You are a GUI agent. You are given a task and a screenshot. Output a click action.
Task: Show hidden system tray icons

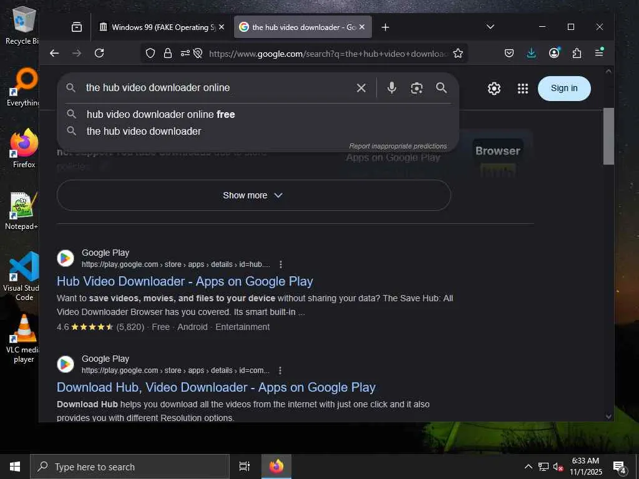(x=528, y=467)
